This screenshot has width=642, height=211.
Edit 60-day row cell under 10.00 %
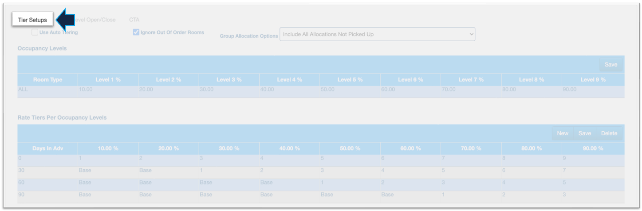[108, 183]
